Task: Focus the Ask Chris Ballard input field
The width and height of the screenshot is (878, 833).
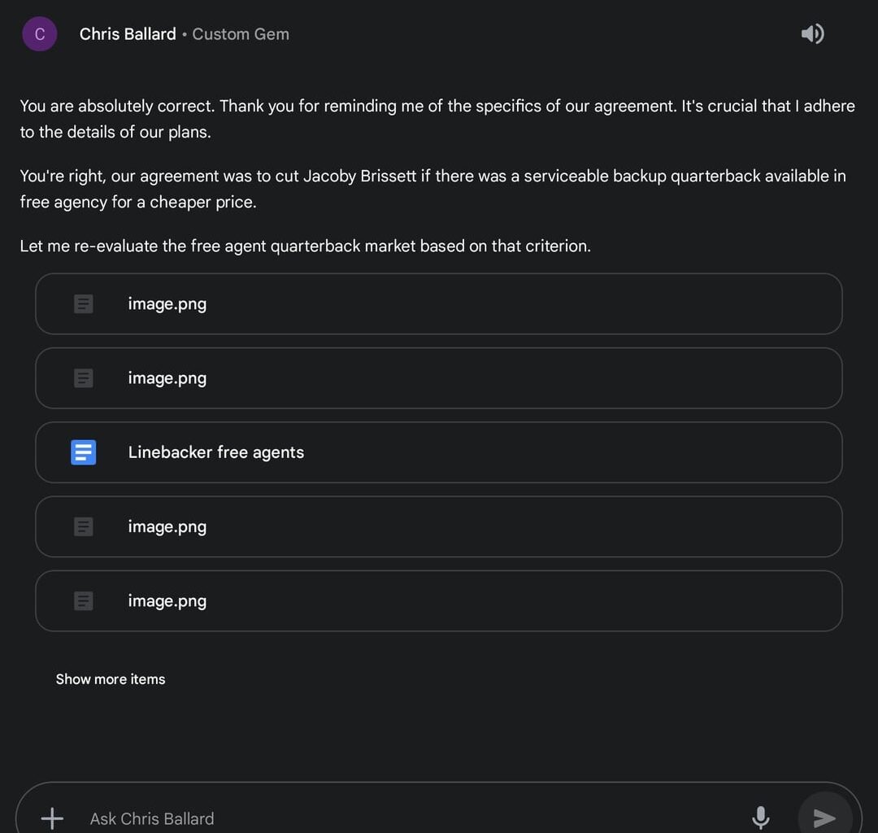Action: [x=406, y=818]
